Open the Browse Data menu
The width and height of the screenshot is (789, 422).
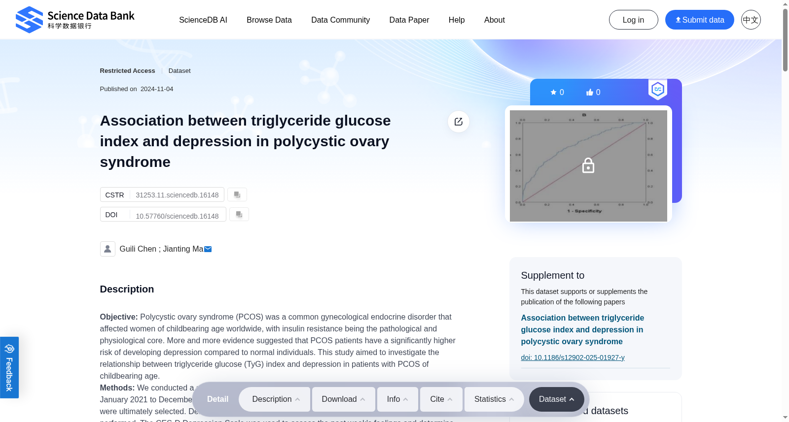(269, 20)
